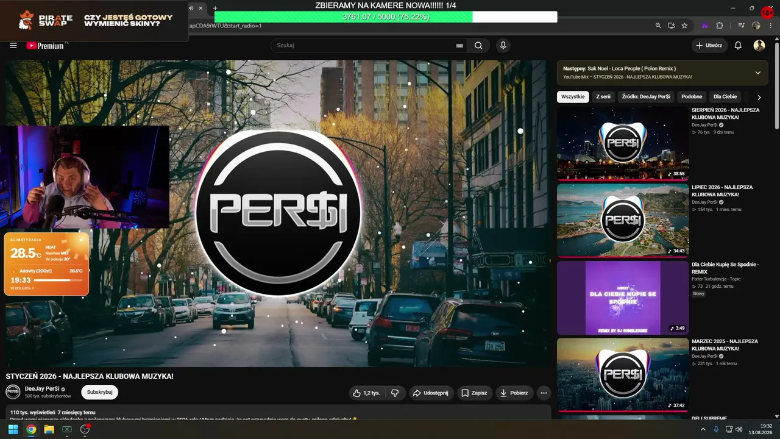Select the Podobne filter chip
The height and width of the screenshot is (439, 780).
(x=692, y=96)
